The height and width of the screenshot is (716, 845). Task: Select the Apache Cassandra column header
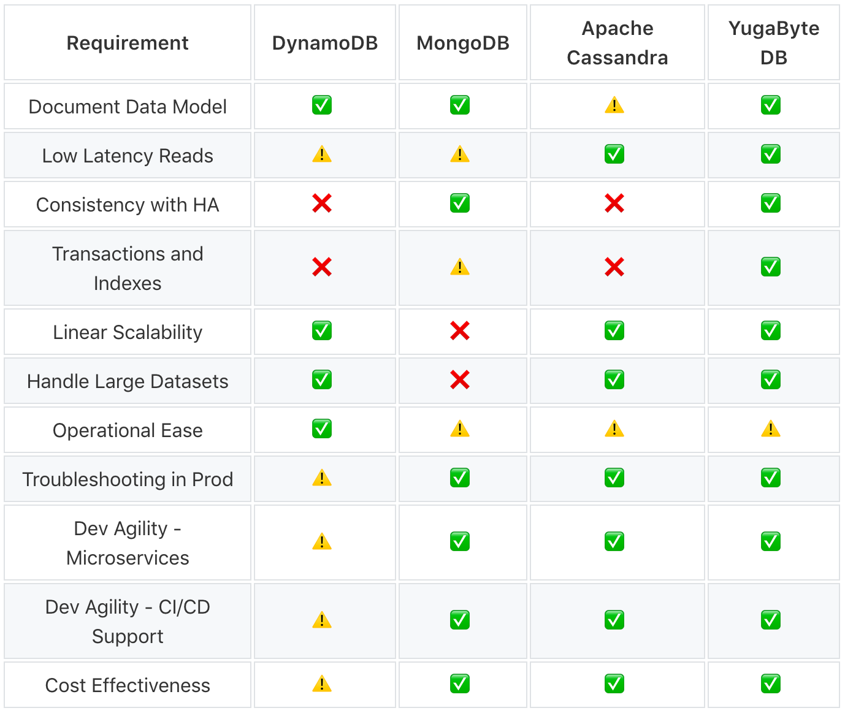[617, 43]
